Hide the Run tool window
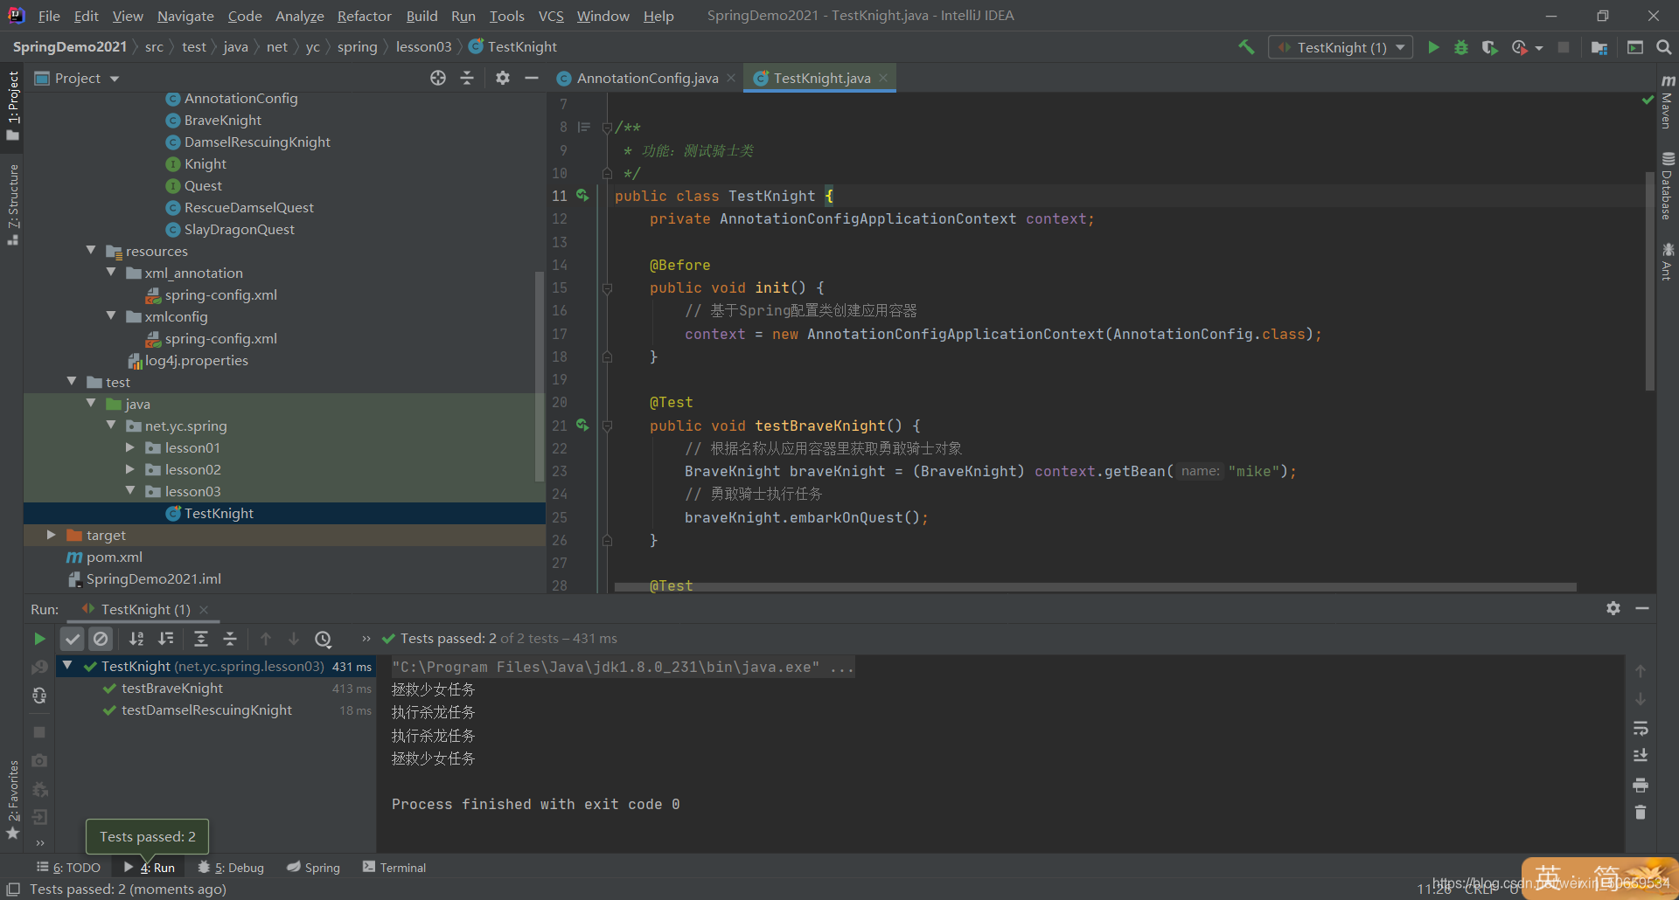 click(1642, 608)
